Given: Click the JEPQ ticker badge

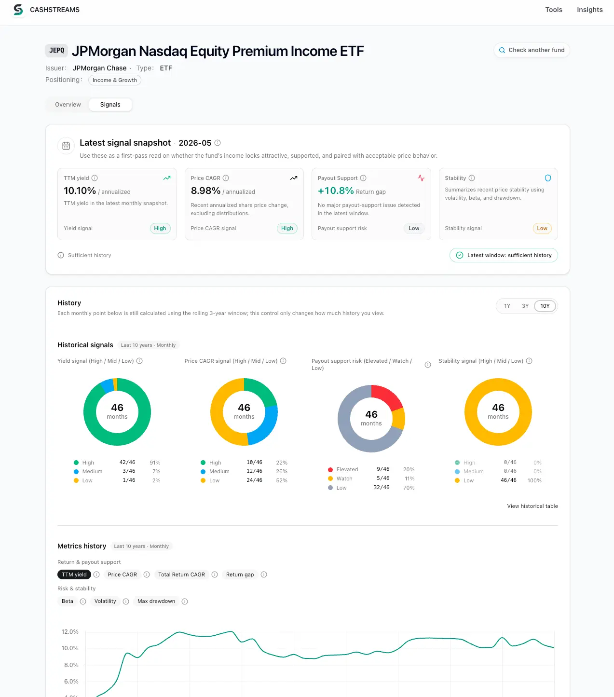Looking at the screenshot, I should tap(57, 51).
